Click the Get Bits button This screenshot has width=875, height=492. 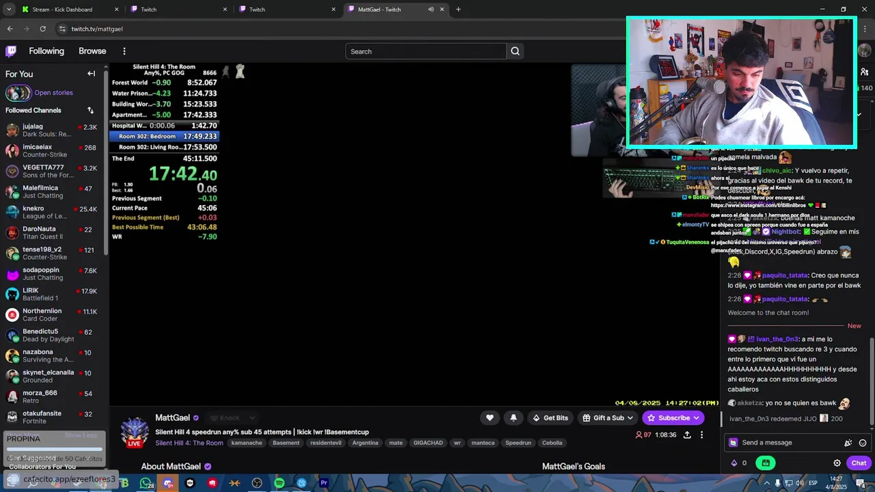click(x=550, y=418)
